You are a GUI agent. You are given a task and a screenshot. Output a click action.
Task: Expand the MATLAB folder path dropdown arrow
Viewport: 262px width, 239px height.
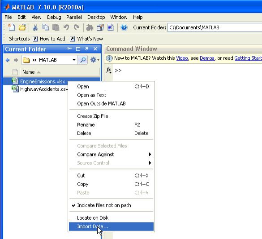pyautogui.click(x=74, y=60)
